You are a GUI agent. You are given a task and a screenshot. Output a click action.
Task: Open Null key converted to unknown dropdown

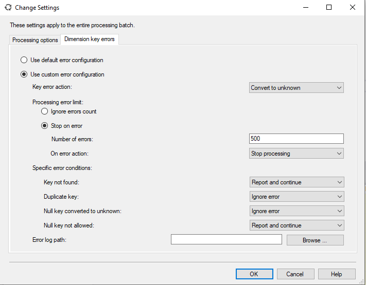[x=297, y=211]
